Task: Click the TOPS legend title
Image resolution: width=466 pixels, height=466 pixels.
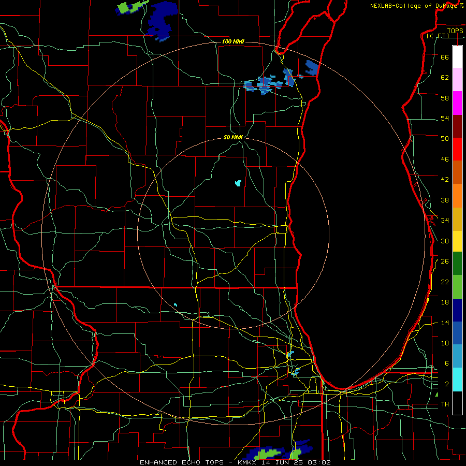Action: click(455, 31)
